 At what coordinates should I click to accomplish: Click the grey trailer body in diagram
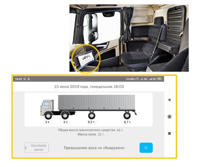pyautogui.click(x=96, y=102)
